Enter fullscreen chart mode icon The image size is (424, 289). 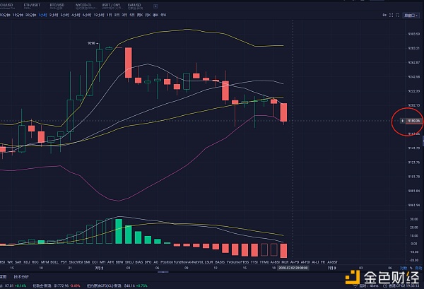click(x=391, y=15)
